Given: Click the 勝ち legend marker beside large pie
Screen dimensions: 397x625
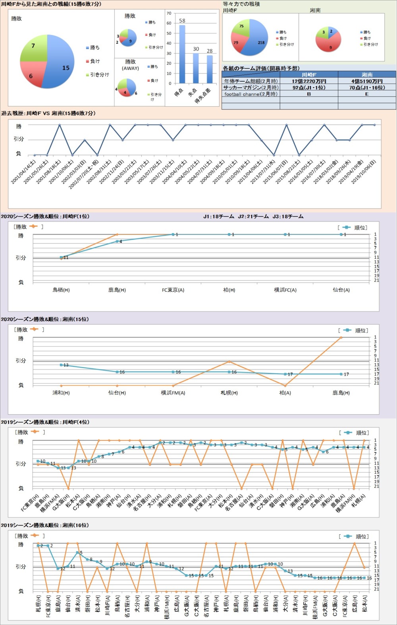Looking at the screenshot, I should [x=87, y=48].
